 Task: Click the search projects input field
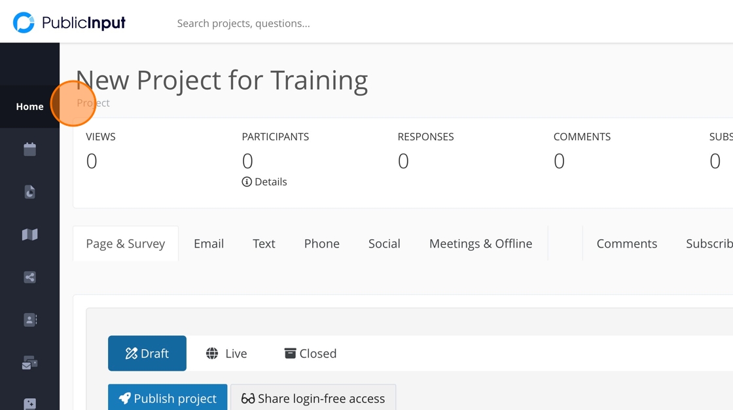pos(327,24)
